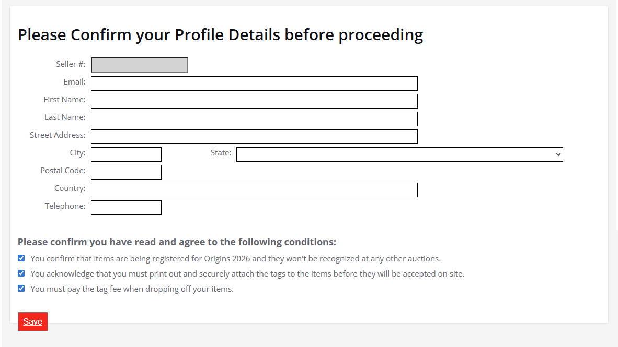Click the 'Street Address:' text label

58,135
